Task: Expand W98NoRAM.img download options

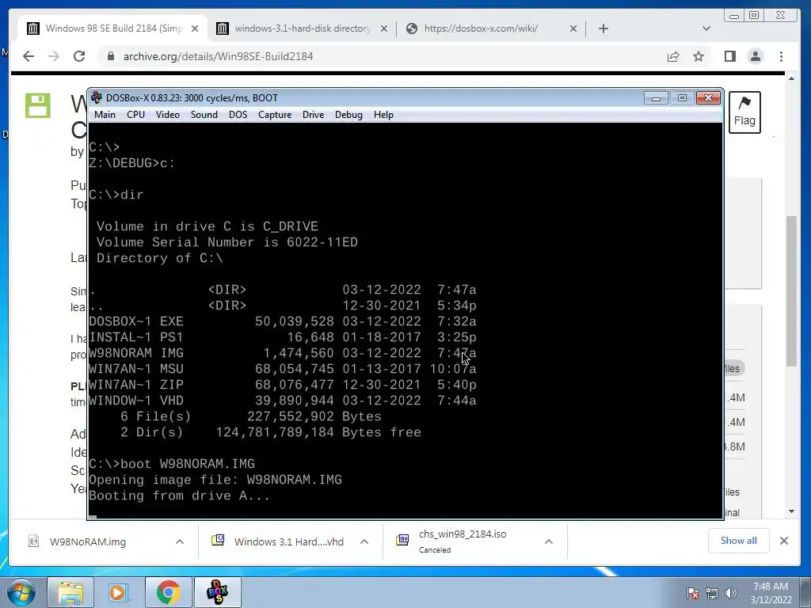Action: [x=180, y=541]
